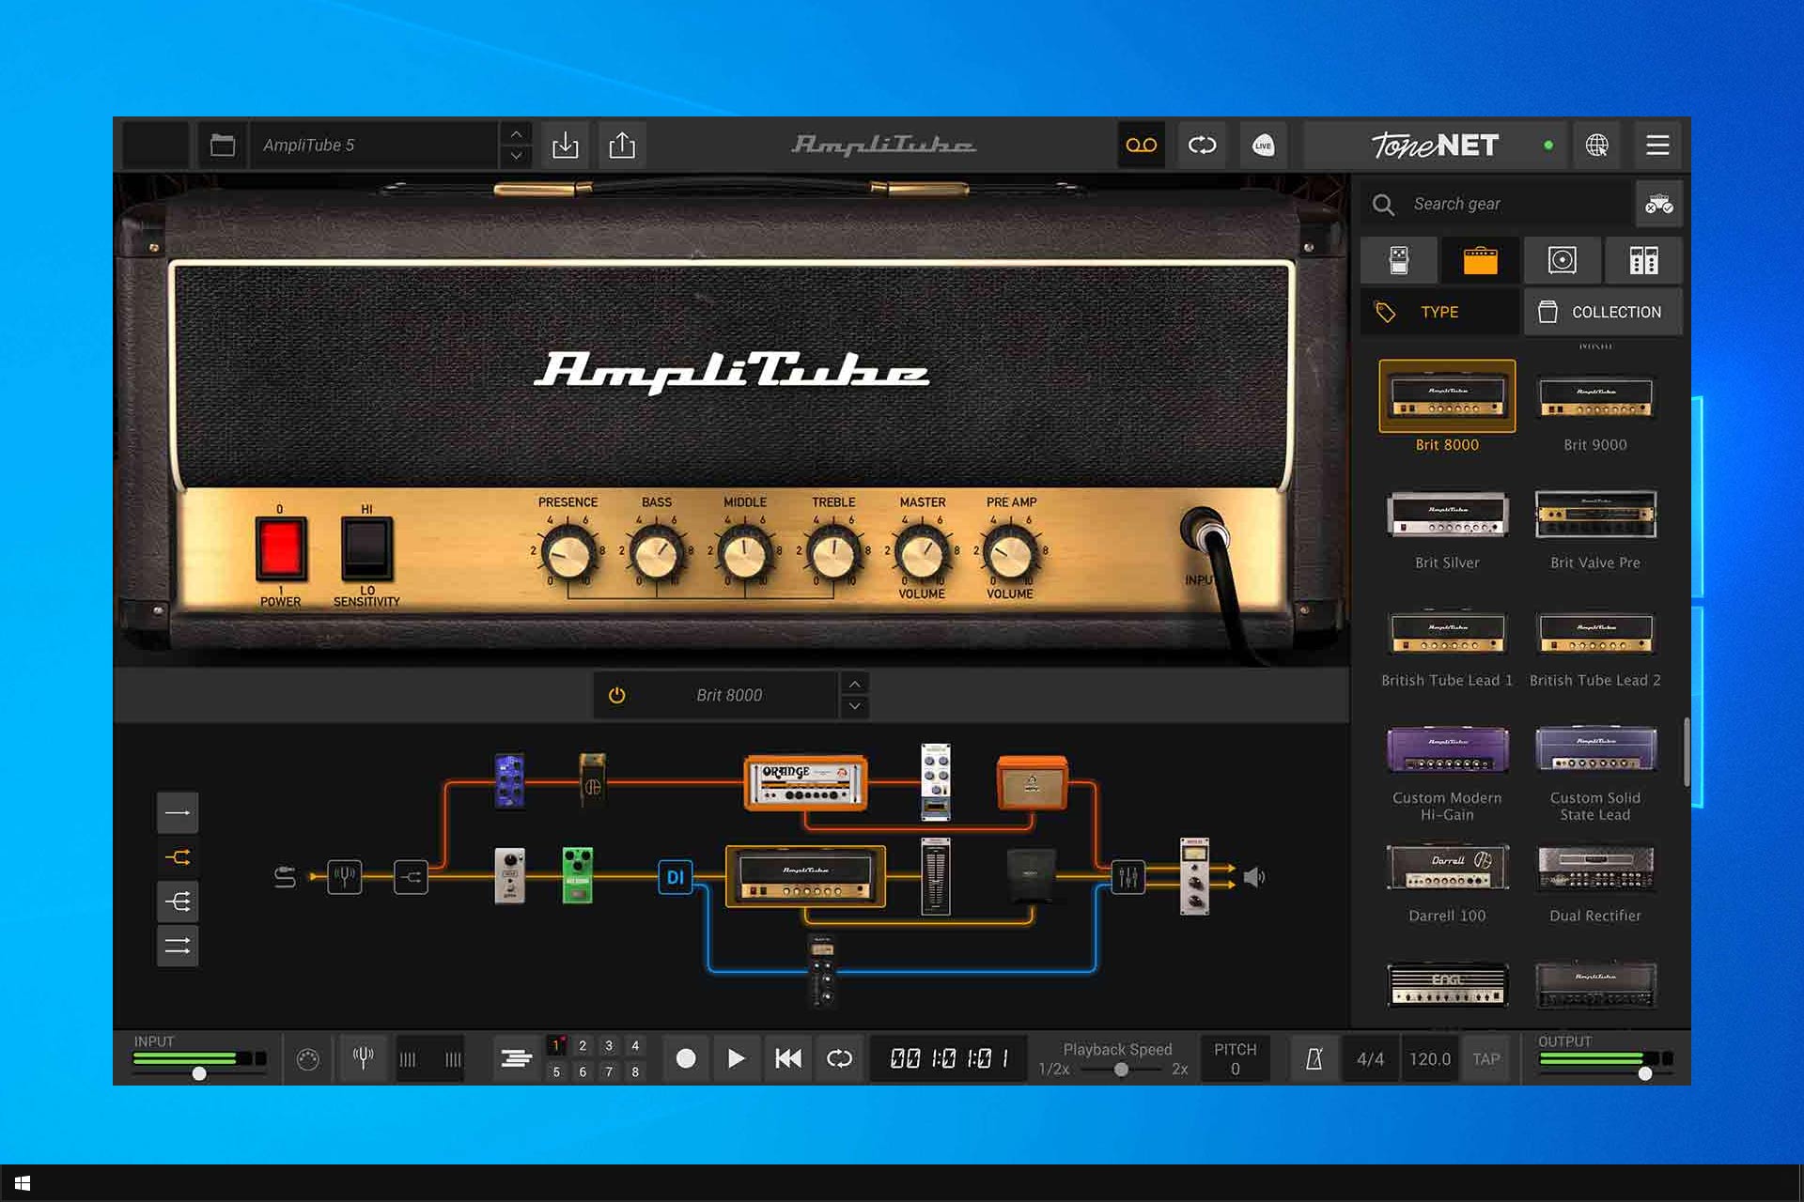Click the metronome icon

(x=1314, y=1059)
